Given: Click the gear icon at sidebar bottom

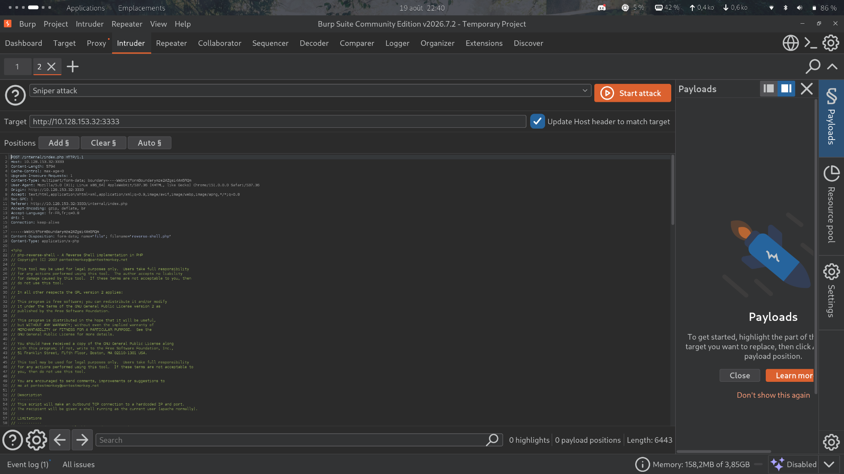Looking at the screenshot, I should coord(831,442).
